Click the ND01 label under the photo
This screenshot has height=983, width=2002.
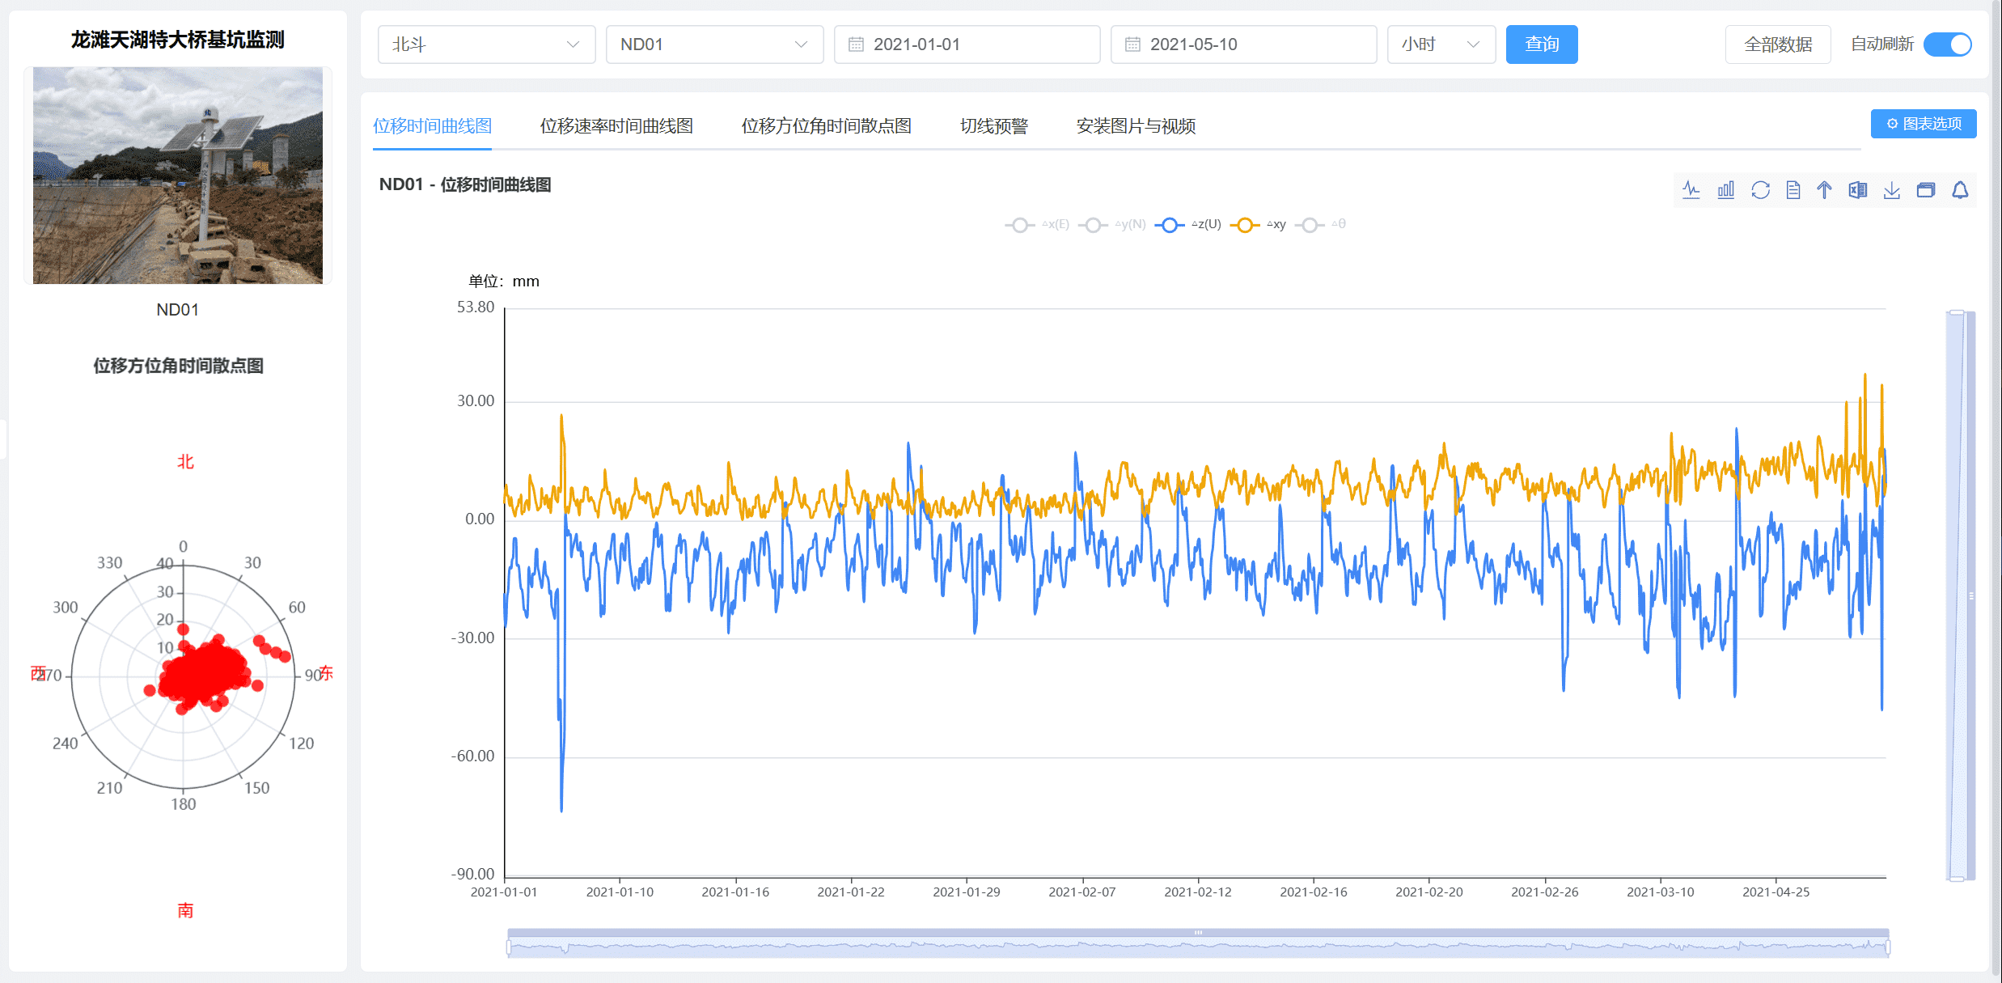(x=177, y=310)
